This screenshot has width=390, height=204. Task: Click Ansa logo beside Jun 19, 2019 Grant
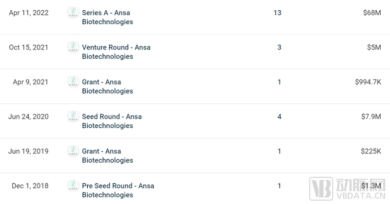pyautogui.click(x=73, y=151)
